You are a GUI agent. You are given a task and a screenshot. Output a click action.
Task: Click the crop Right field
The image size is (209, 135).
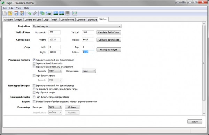pyautogui.click(x=54, y=52)
